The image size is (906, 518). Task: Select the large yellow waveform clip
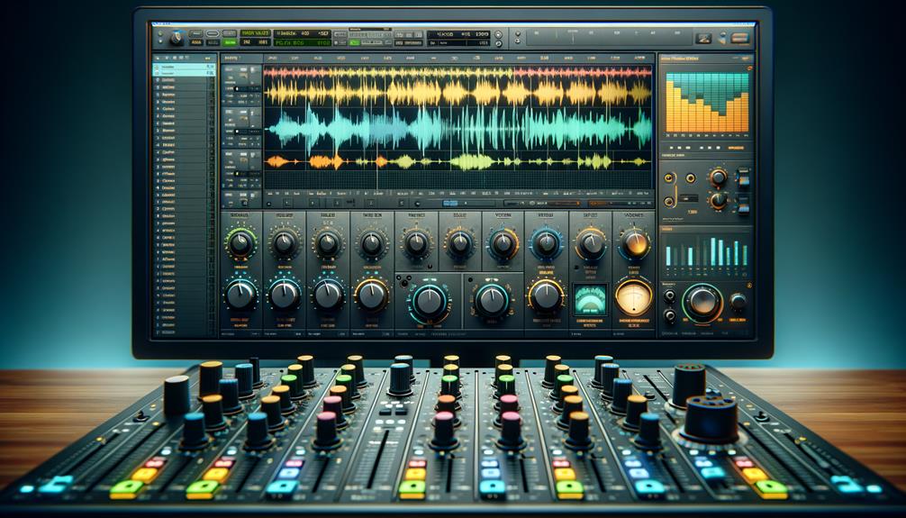coord(458,93)
